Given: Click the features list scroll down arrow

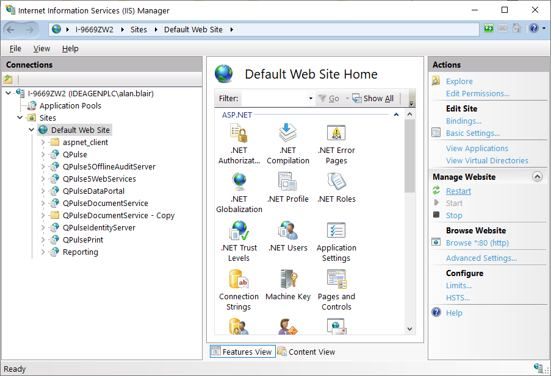Looking at the screenshot, I should pos(409,329).
